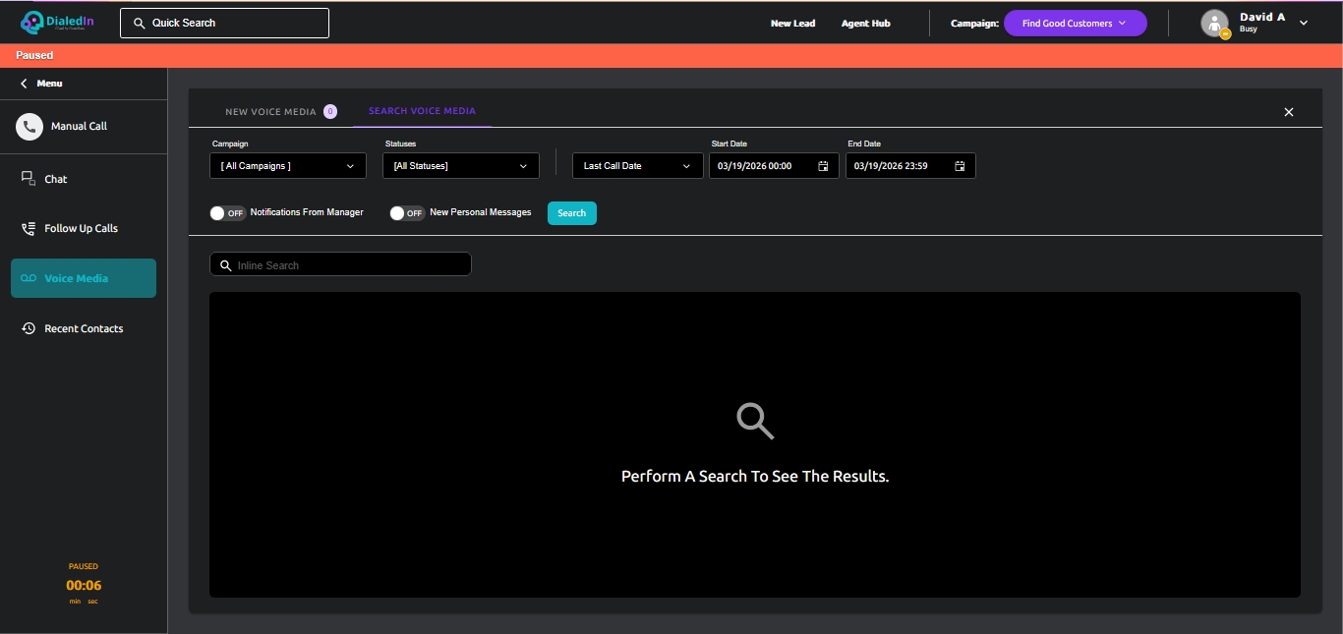This screenshot has height=634, width=1343.
Task: Open Chat via its sidebar icon
Action: (x=29, y=179)
